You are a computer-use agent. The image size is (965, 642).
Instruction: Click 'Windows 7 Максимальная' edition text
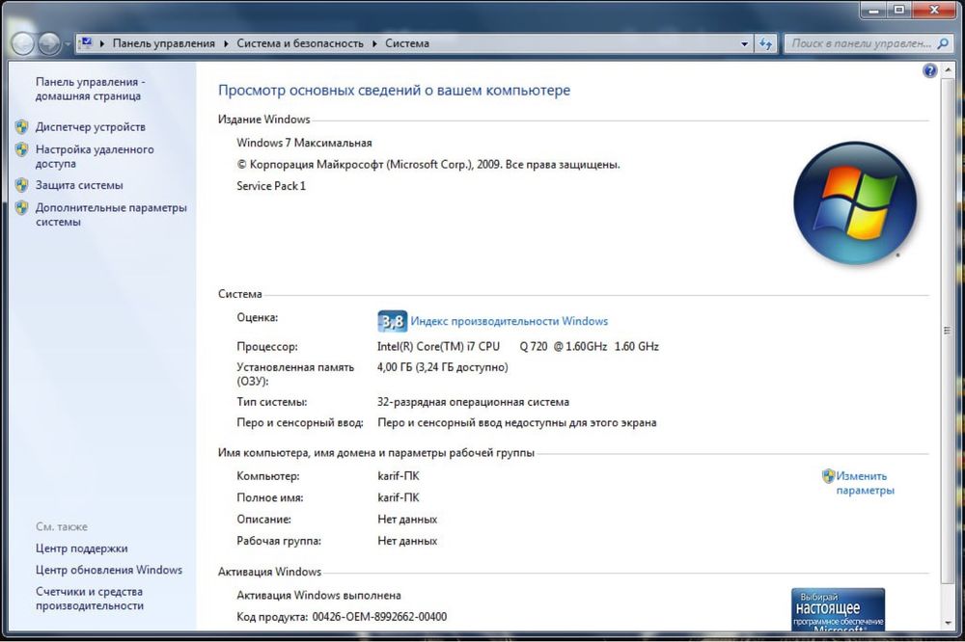point(304,143)
